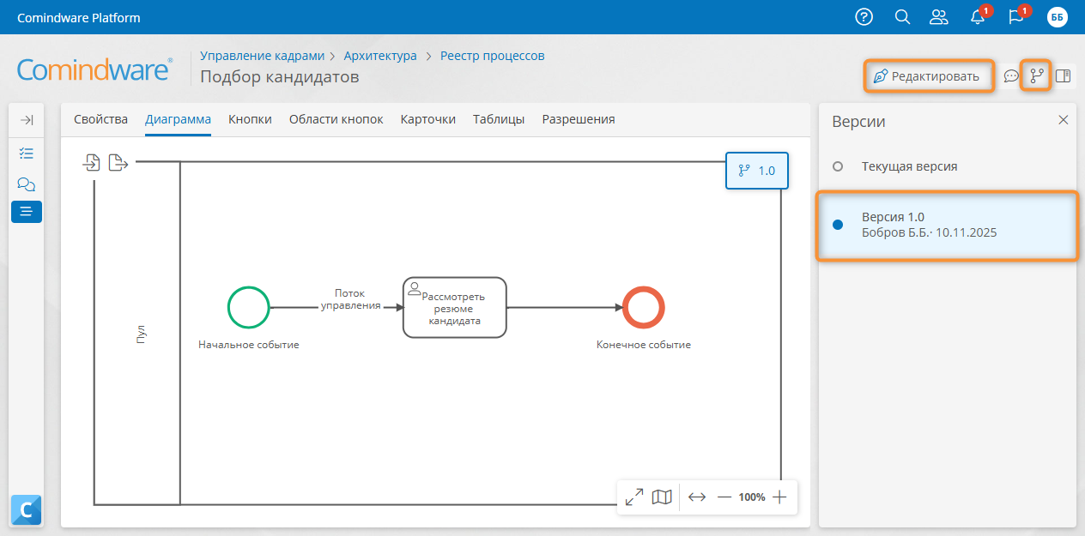Image resolution: width=1085 pixels, height=536 pixels.
Task: Increase diagram zoom with plus button
Action: (779, 497)
